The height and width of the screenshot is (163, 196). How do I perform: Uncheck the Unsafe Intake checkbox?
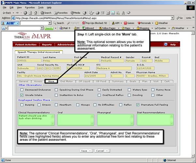pos(22,95)
